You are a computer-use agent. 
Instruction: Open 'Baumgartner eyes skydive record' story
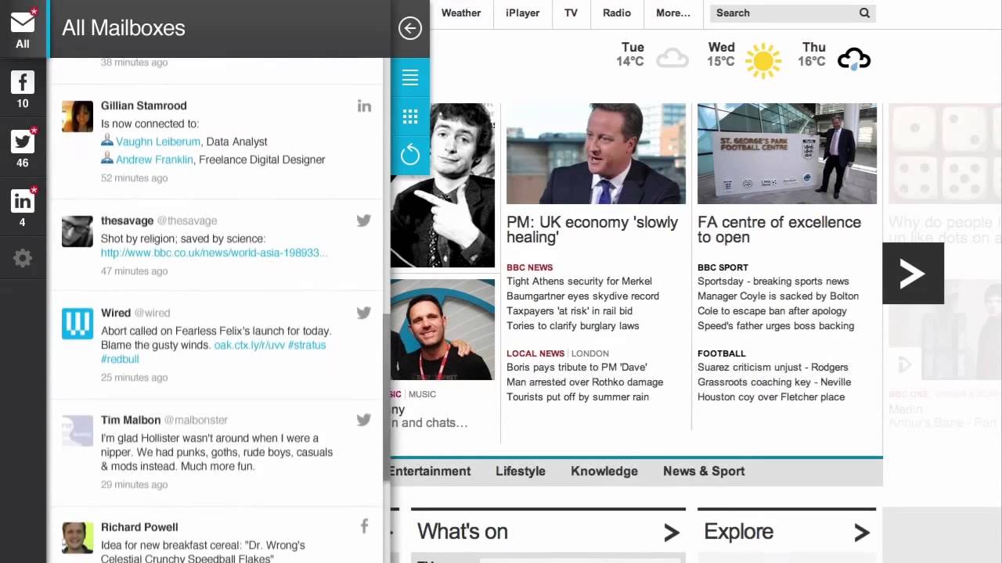pyautogui.click(x=582, y=296)
